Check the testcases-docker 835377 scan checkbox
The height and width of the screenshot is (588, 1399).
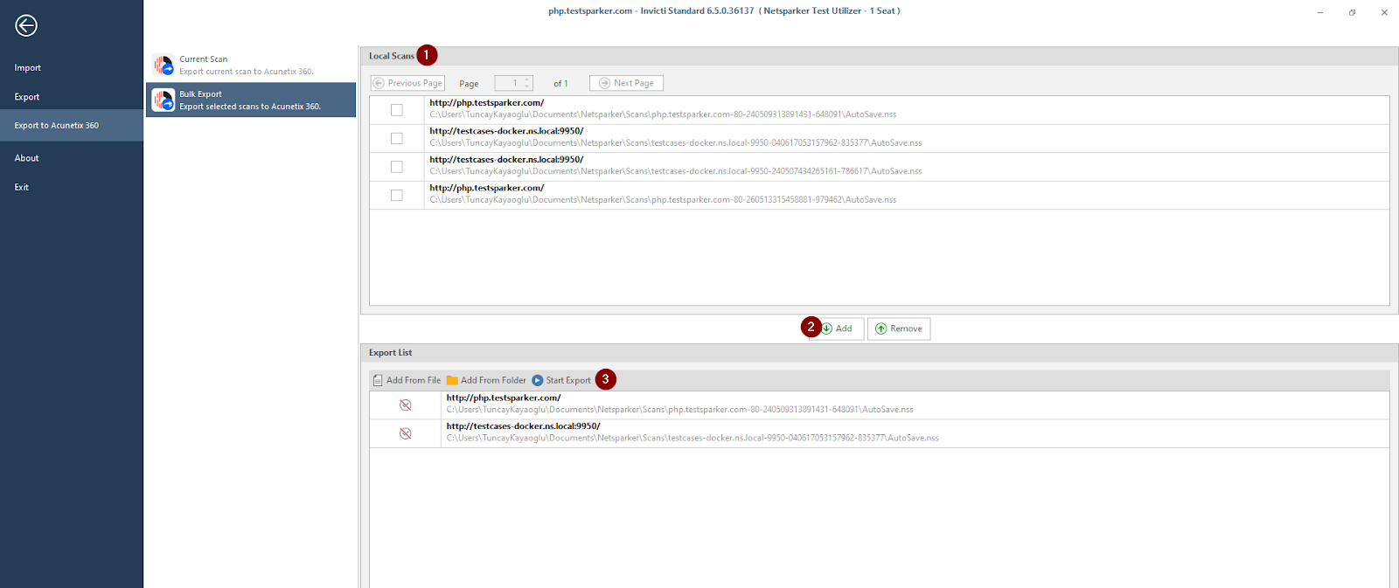pos(397,138)
